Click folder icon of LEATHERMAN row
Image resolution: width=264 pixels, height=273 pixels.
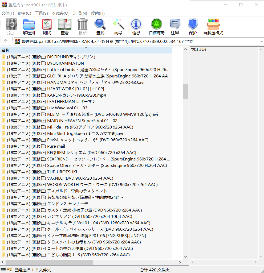(3, 101)
